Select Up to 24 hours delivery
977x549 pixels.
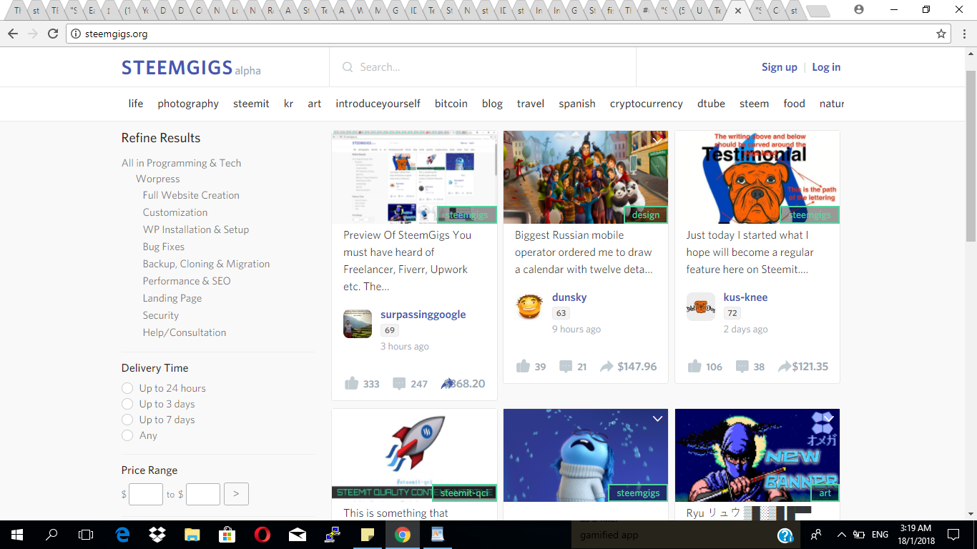pos(127,388)
